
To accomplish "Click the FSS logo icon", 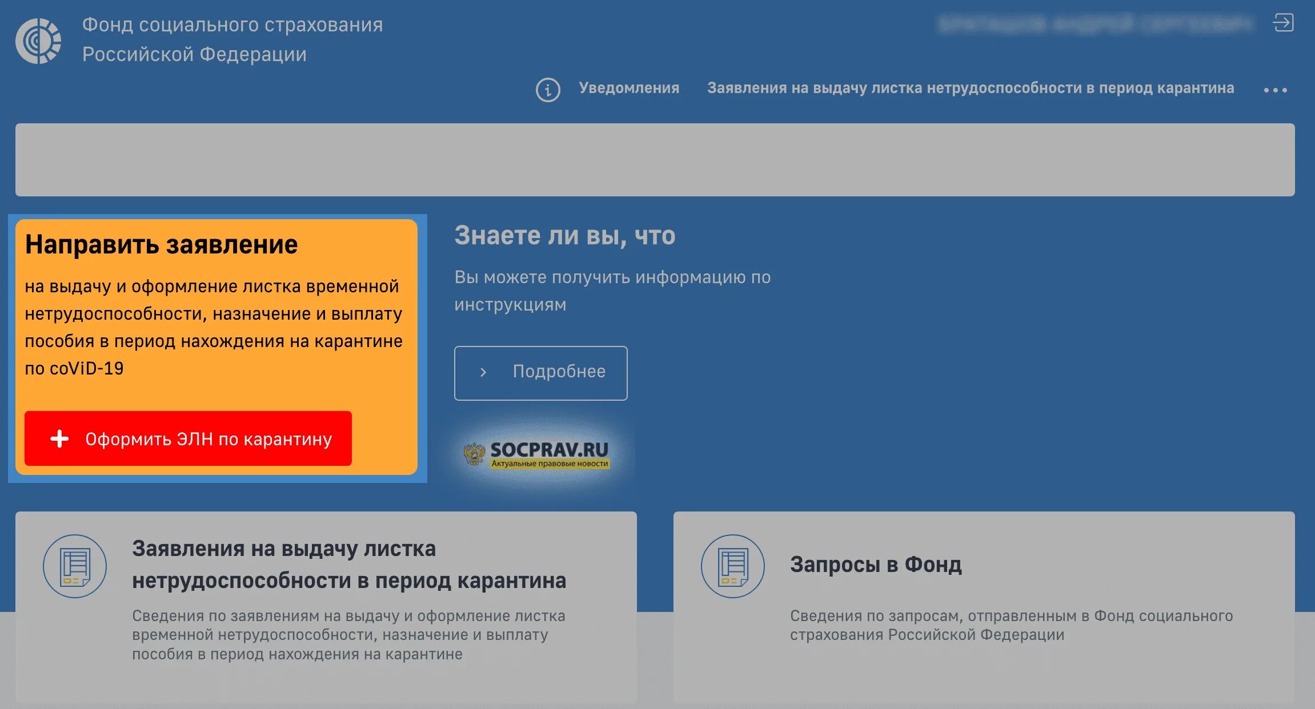I will [x=38, y=41].
